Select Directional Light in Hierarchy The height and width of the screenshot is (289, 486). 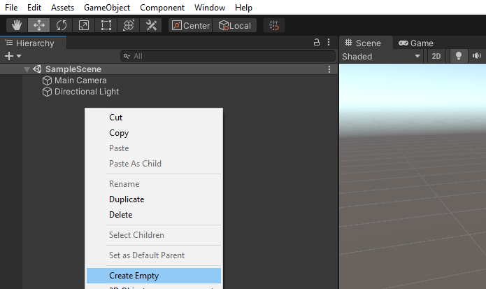[x=87, y=92]
